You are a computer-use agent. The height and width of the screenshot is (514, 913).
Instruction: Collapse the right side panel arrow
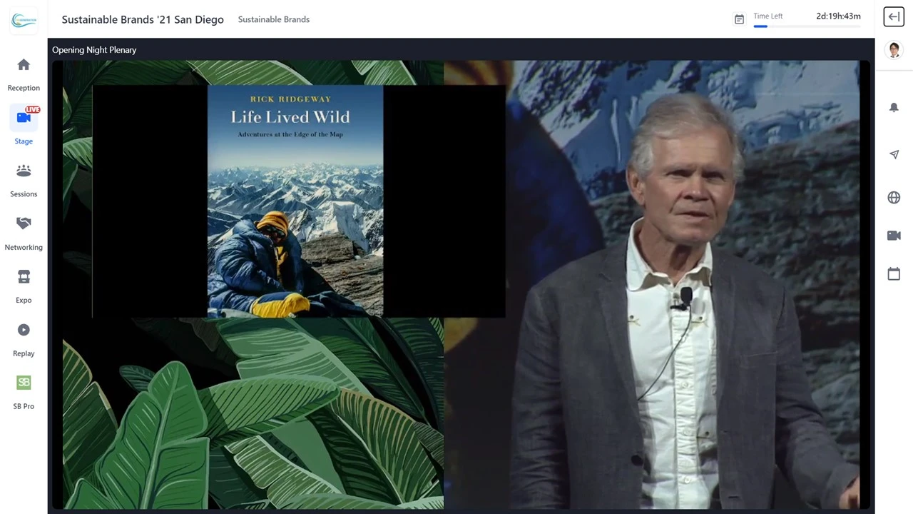(894, 17)
